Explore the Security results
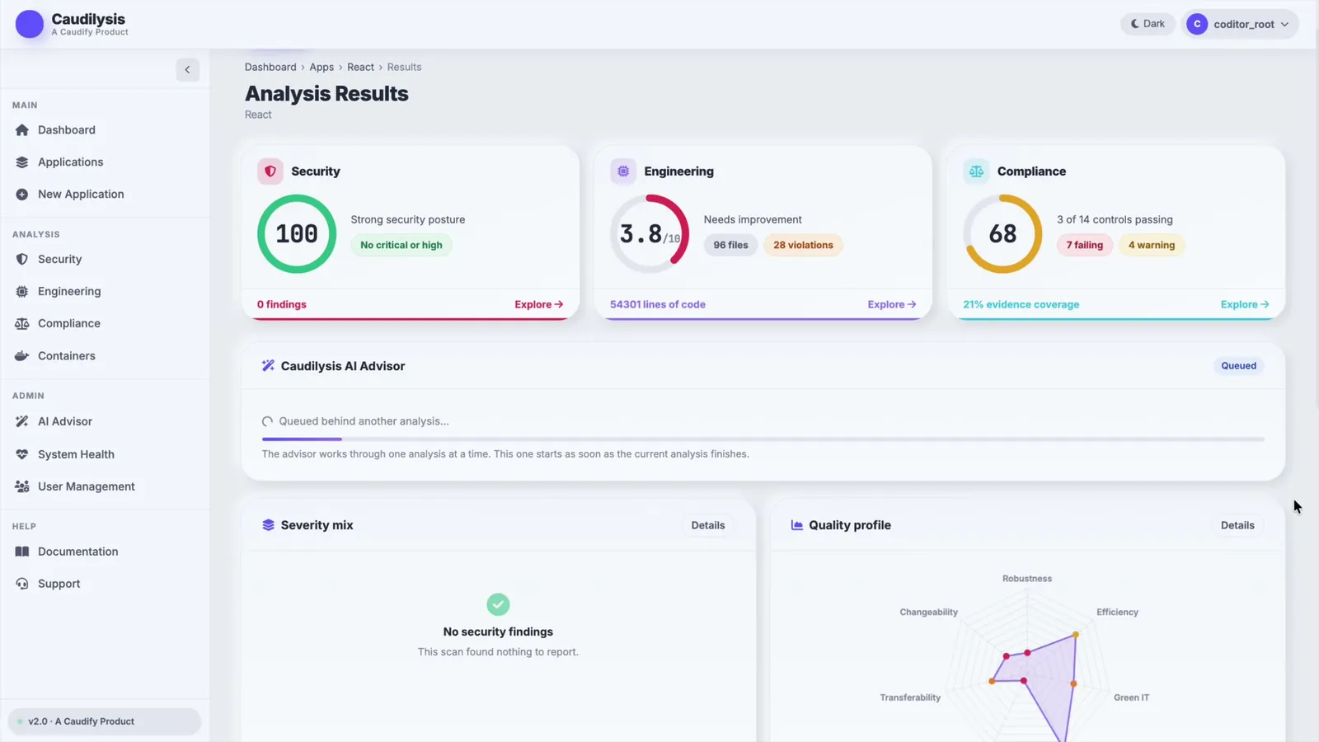Image resolution: width=1319 pixels, height=742 pixels. click(539, 304)
